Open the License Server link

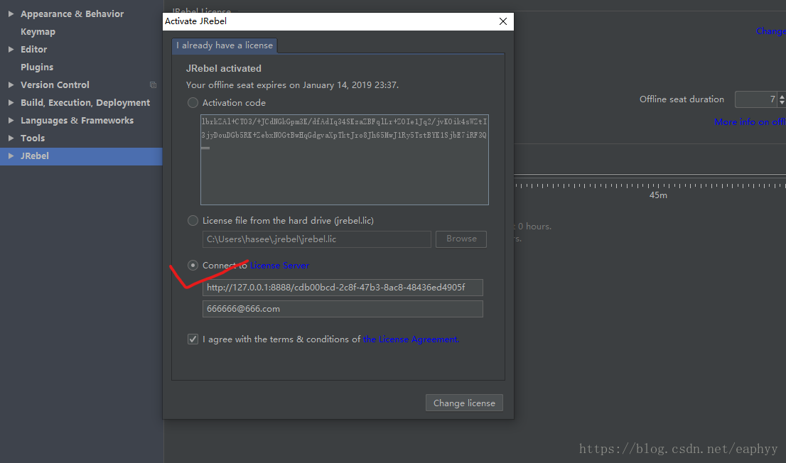pos(280,266)
